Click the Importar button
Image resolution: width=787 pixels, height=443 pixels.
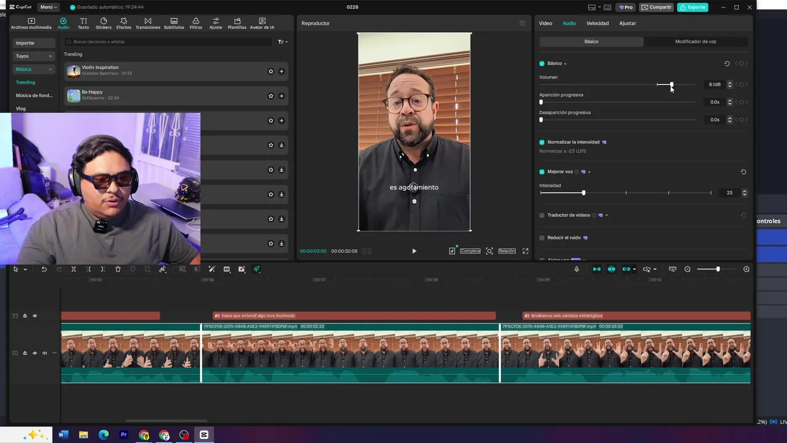(34, 43)
